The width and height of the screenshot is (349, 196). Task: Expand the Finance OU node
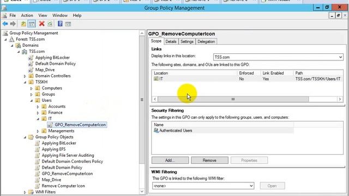click(38, 113)
